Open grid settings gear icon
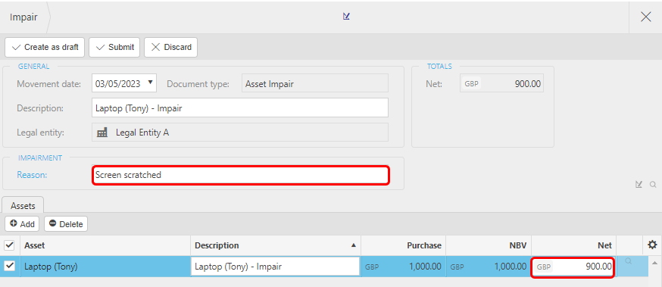The image size is (662, 287). tap(652, 245)
